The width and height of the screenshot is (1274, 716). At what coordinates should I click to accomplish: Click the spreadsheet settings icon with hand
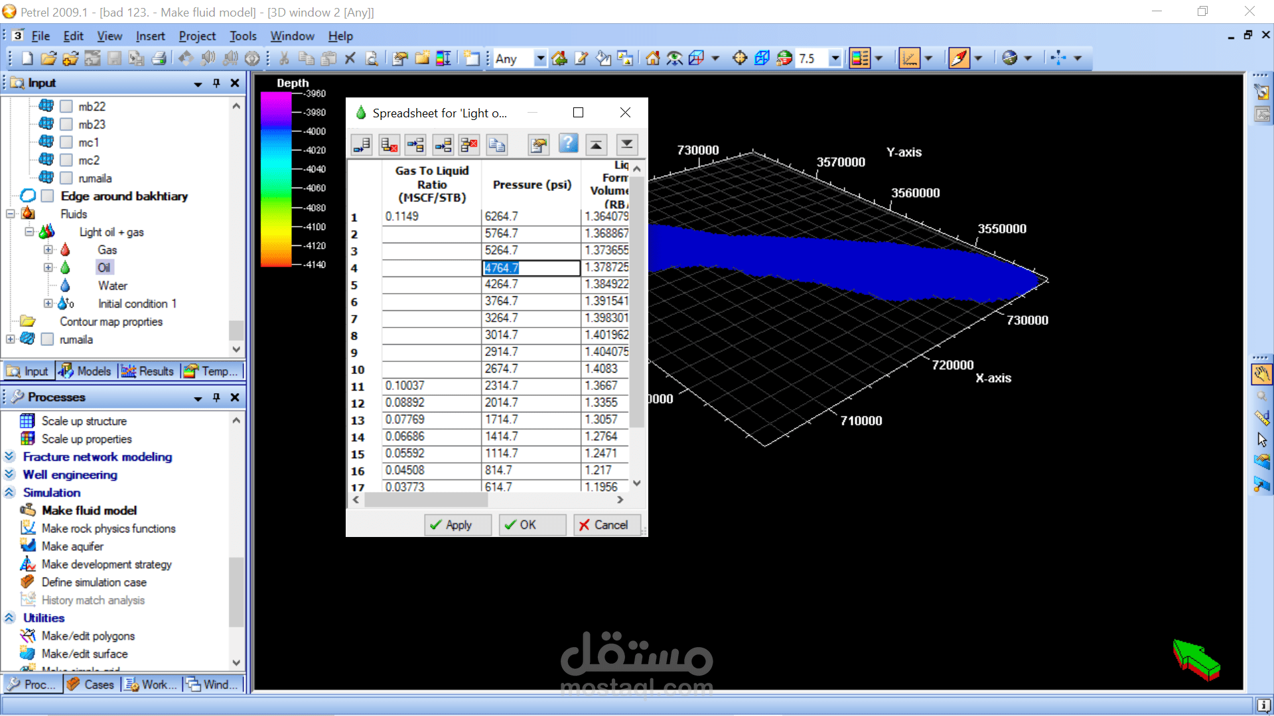[539, 145]
